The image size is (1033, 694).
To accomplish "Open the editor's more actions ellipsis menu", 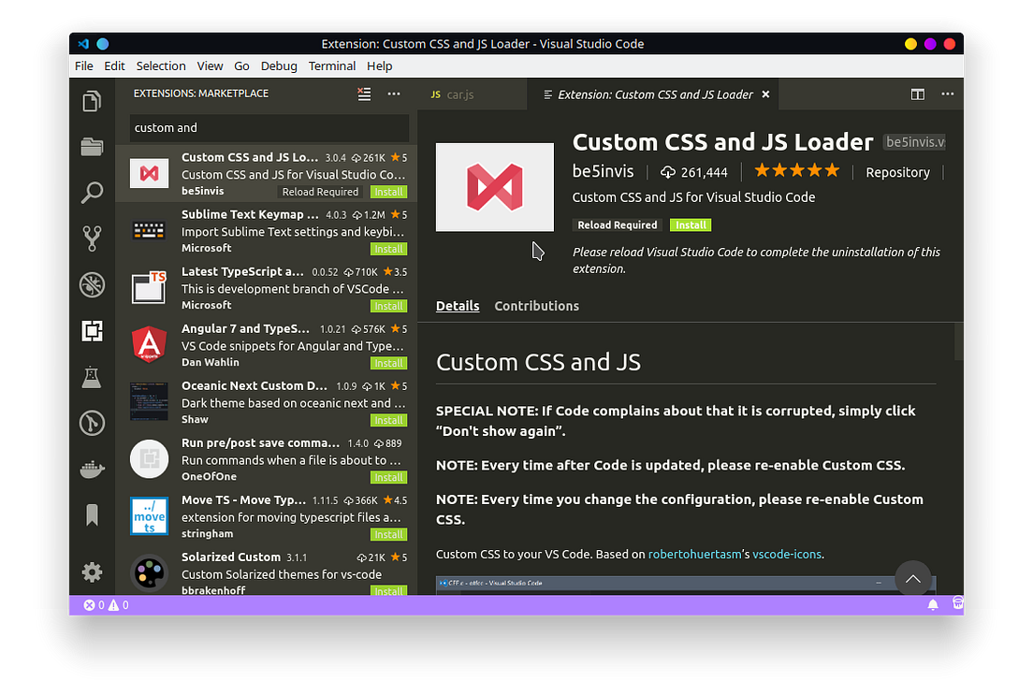I will (947, 94).
